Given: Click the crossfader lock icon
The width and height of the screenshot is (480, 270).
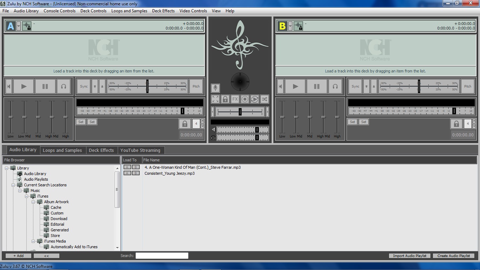Looking at the screenshot, I should coord(225,99).
